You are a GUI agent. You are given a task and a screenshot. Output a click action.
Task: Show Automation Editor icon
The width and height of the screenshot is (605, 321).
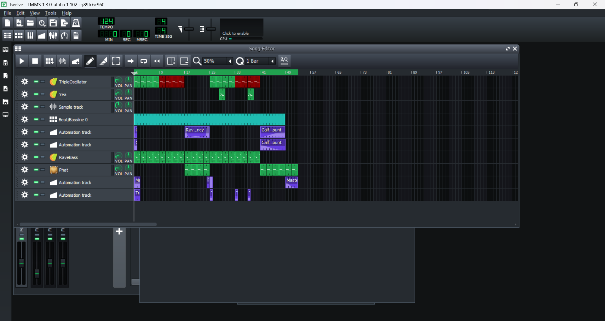pos(42,36)
